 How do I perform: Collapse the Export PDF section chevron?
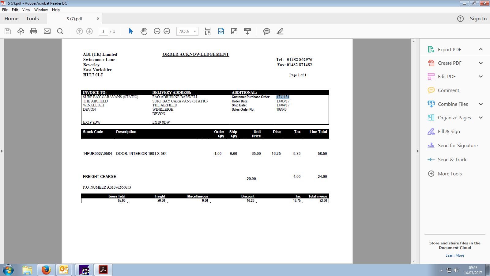coord(481,49)
